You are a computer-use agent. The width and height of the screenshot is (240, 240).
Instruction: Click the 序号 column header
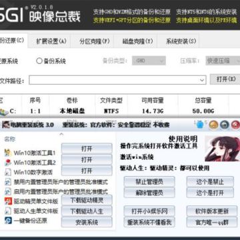coord(35,101)
